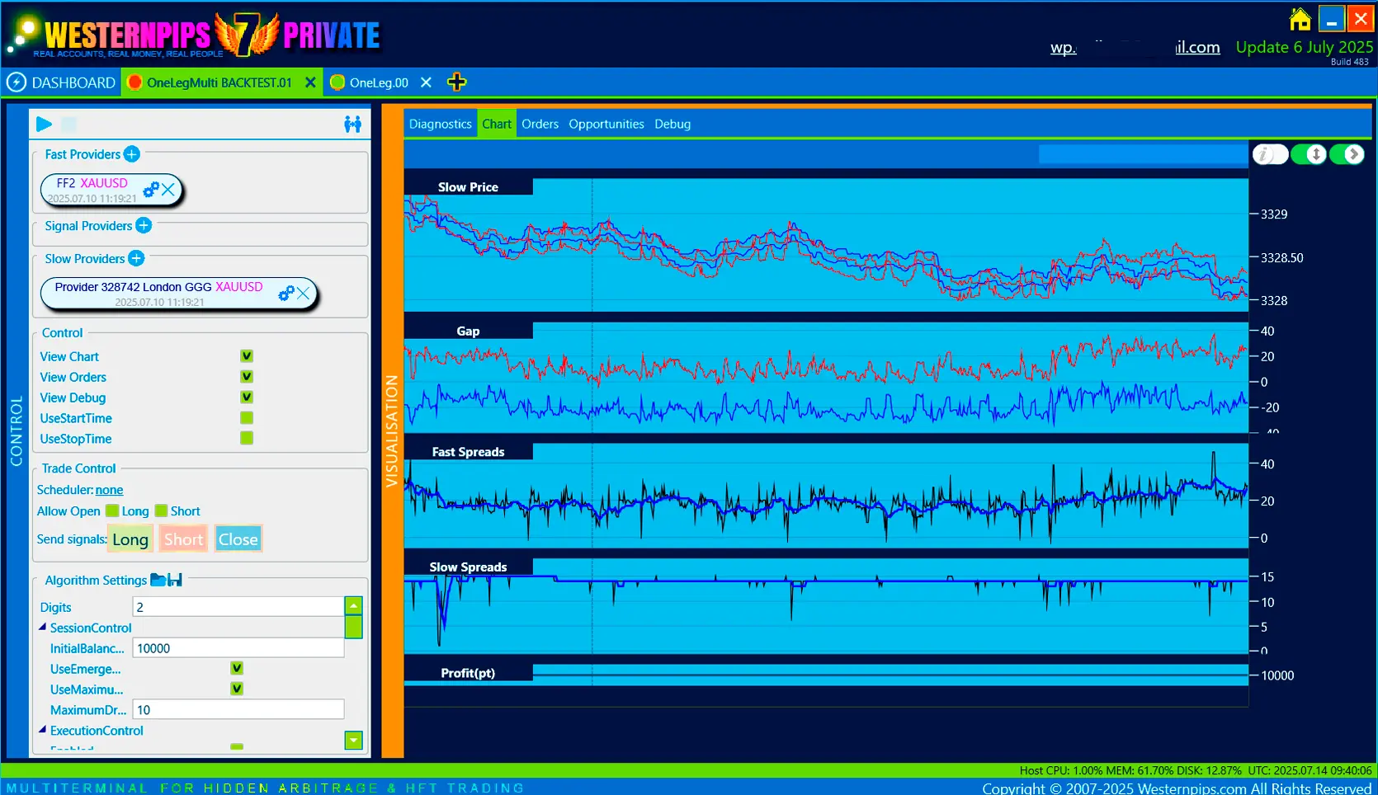Click the up-down arrows toggle above chart
This screenshot has height=795, width=1378.
[x=1309, y=154]
